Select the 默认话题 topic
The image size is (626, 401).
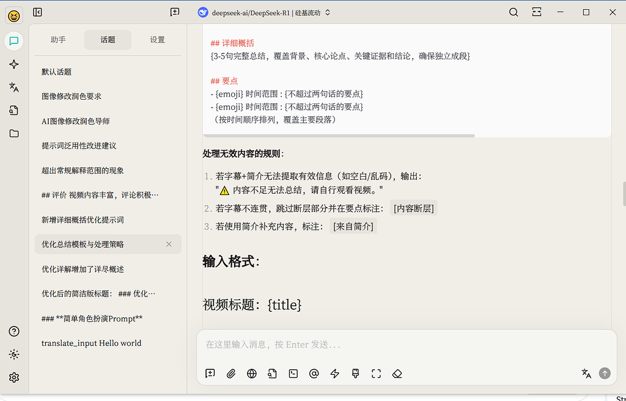coord(108,72)
